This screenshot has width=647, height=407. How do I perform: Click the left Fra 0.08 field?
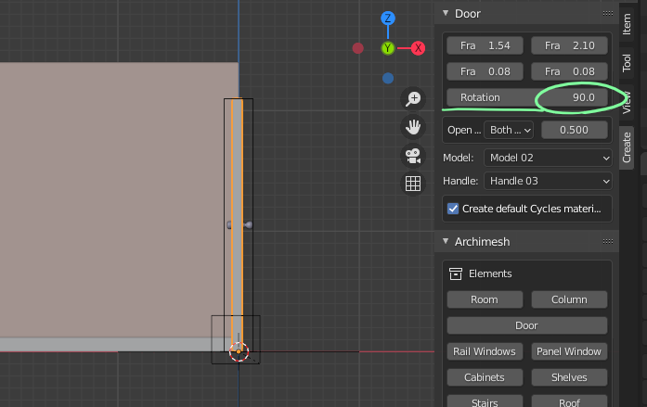[485, 71]
